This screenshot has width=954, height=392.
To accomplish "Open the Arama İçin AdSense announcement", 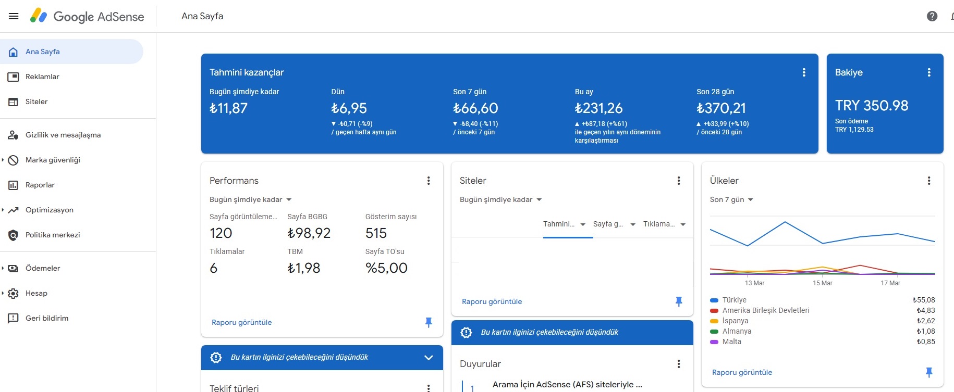I will tap(567, 385).
